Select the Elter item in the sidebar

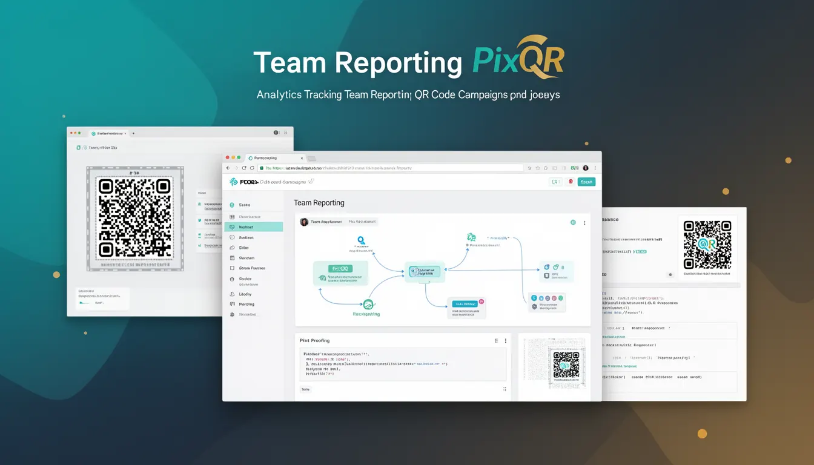pyautogui.click(x=253, y=248)
